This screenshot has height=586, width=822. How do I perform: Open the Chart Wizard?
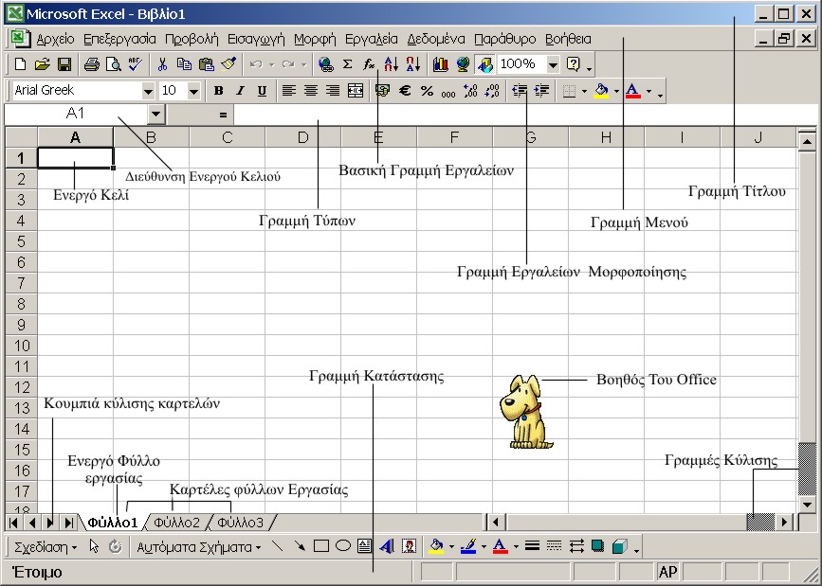(441, 64)
